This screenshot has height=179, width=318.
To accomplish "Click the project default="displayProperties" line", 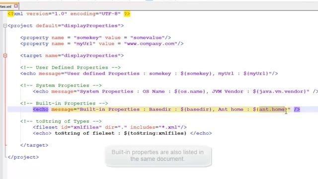I will tap(66, 26).
